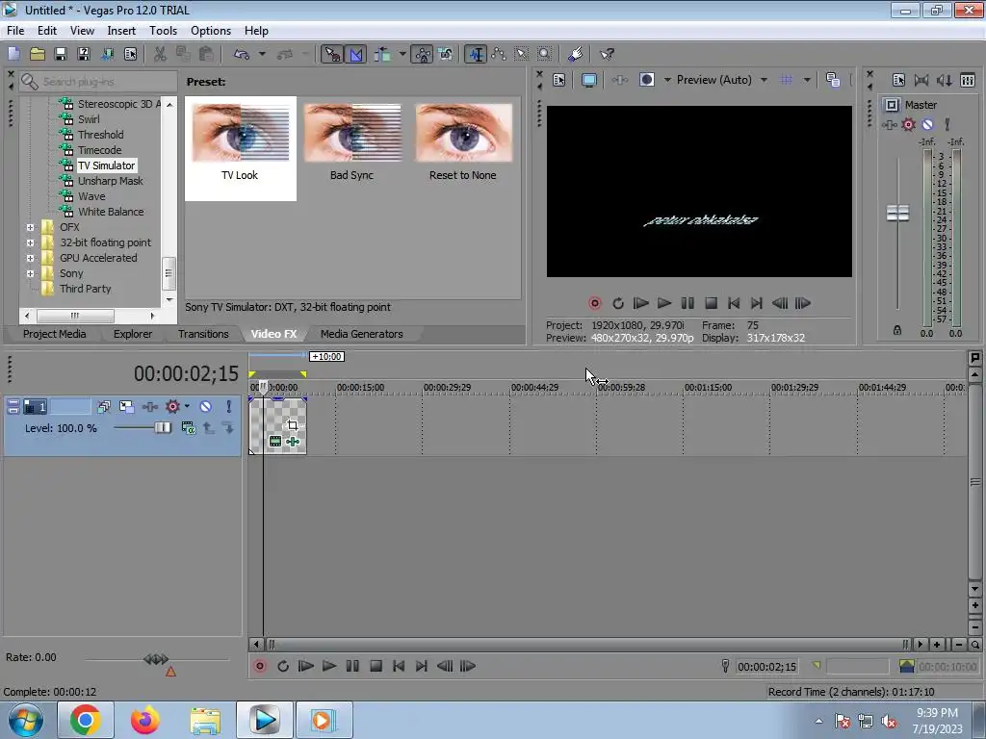
Task: Solo video track 1 exclamation icon
Action: 229,407
